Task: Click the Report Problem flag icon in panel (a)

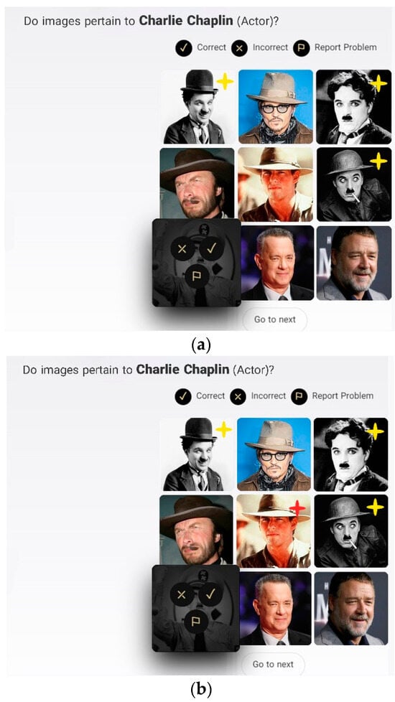Action: (x=302, y=48)
